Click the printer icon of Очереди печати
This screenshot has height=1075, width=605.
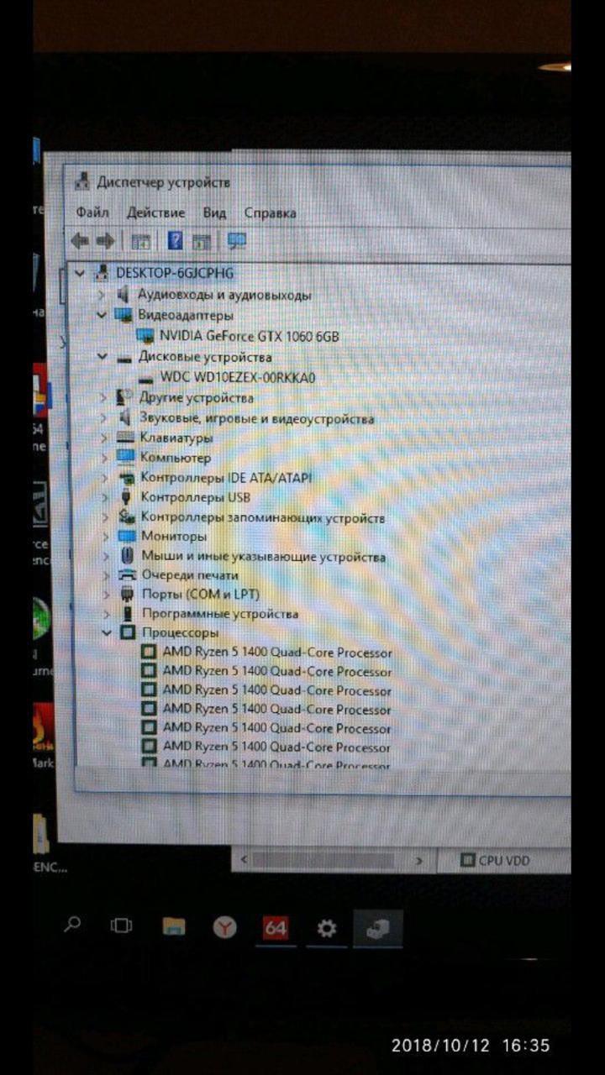(x=128, y=575)
